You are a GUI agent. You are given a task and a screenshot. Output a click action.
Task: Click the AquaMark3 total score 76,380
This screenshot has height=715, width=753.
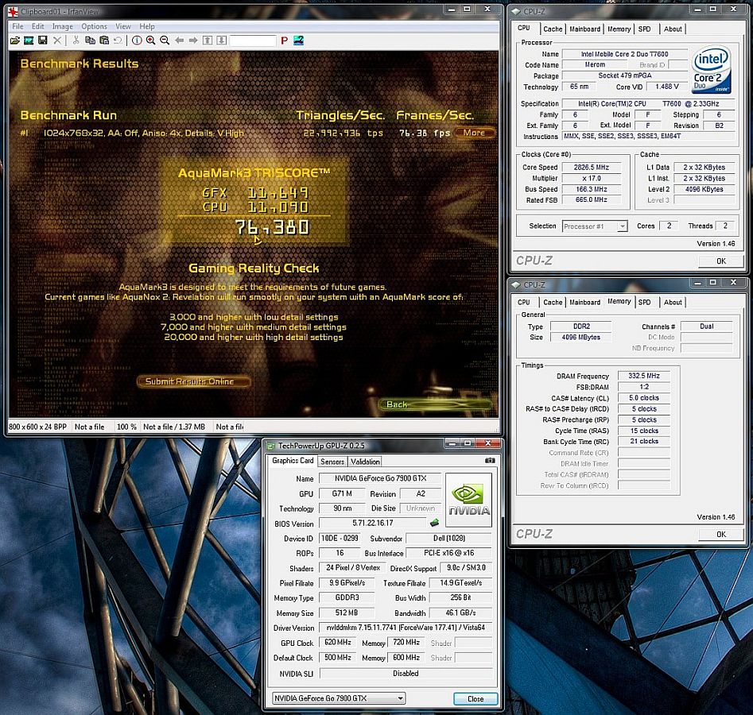pos(272,228)
